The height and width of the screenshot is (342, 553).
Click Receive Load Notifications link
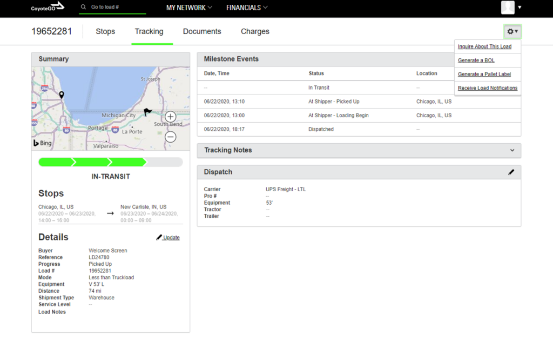[x=487, y=88]
